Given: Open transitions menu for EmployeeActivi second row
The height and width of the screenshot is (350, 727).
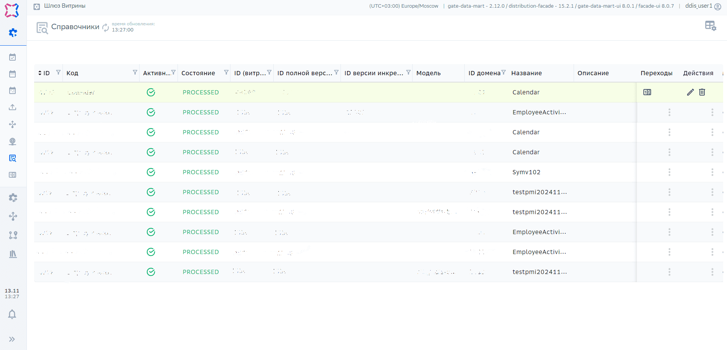Looking at the screenshot, I should tap(669, 232).
